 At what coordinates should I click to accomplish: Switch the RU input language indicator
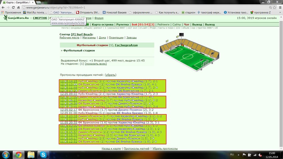[x=232, y=154]
